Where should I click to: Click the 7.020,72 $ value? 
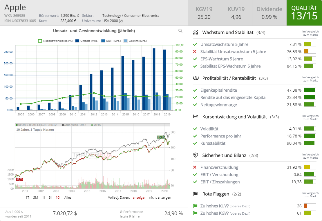pyautogui.click(x=65, y=213)
